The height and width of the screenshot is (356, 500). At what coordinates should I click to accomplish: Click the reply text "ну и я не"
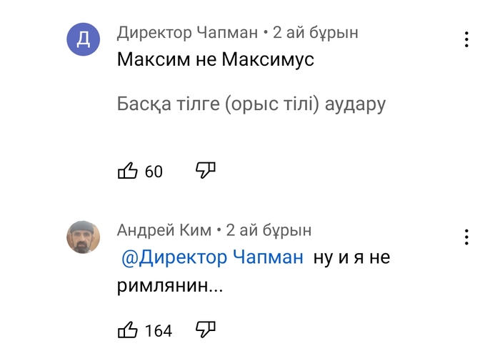(x=351, y=258)
